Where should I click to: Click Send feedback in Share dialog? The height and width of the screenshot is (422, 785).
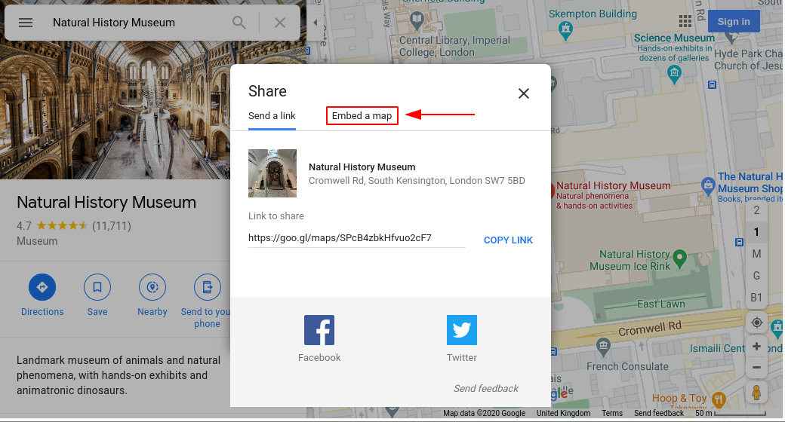485,389
